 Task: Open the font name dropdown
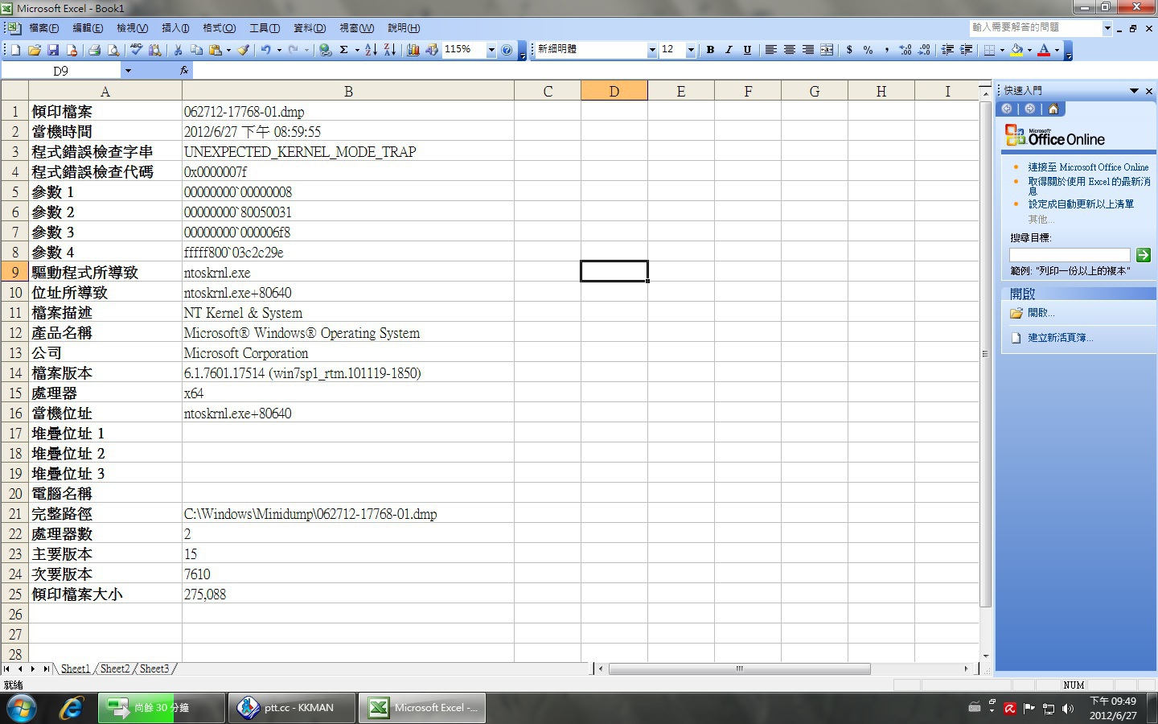[x=652, y=50]
